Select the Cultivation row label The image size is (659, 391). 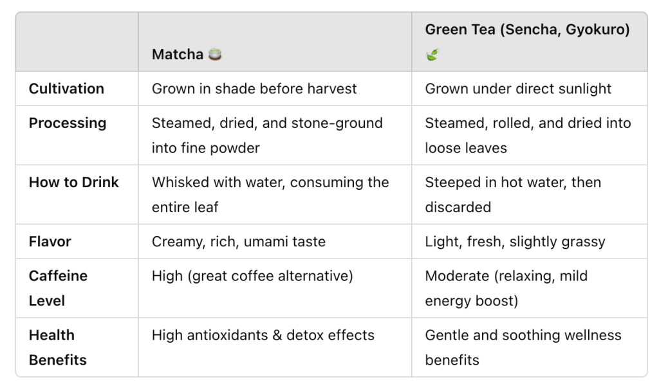coord(66,89)
